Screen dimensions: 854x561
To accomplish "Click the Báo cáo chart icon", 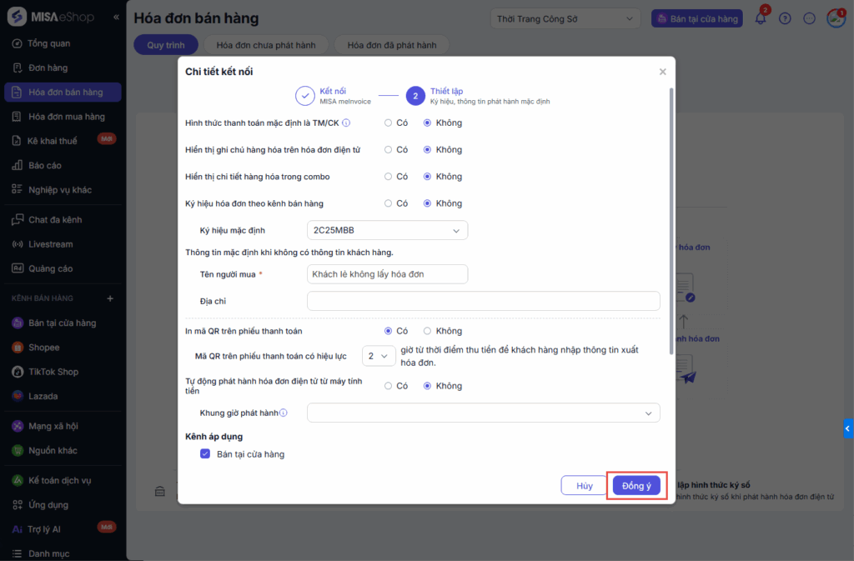I will tap(17, 165).
